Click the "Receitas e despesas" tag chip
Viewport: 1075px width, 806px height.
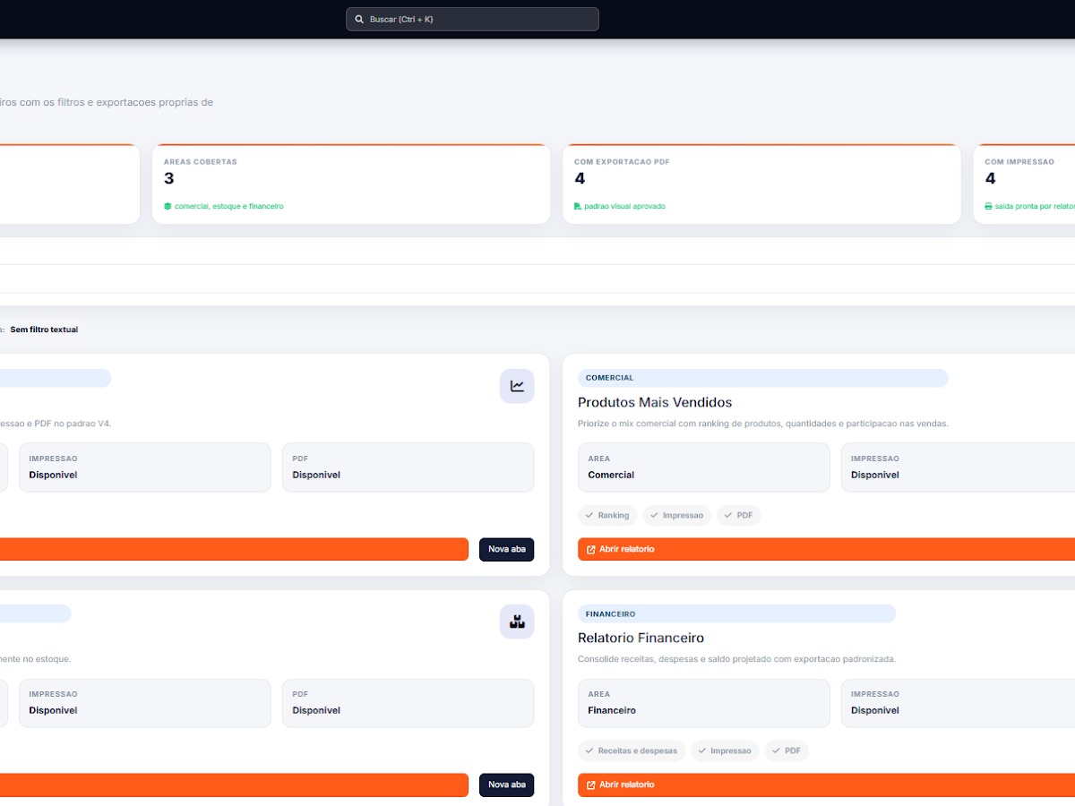[x=632, y=750]
